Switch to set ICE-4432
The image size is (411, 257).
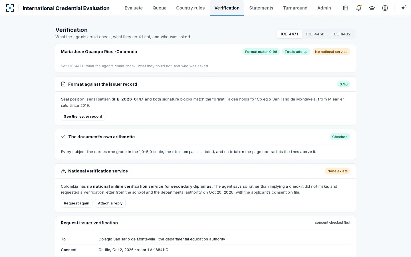[341, 34]
